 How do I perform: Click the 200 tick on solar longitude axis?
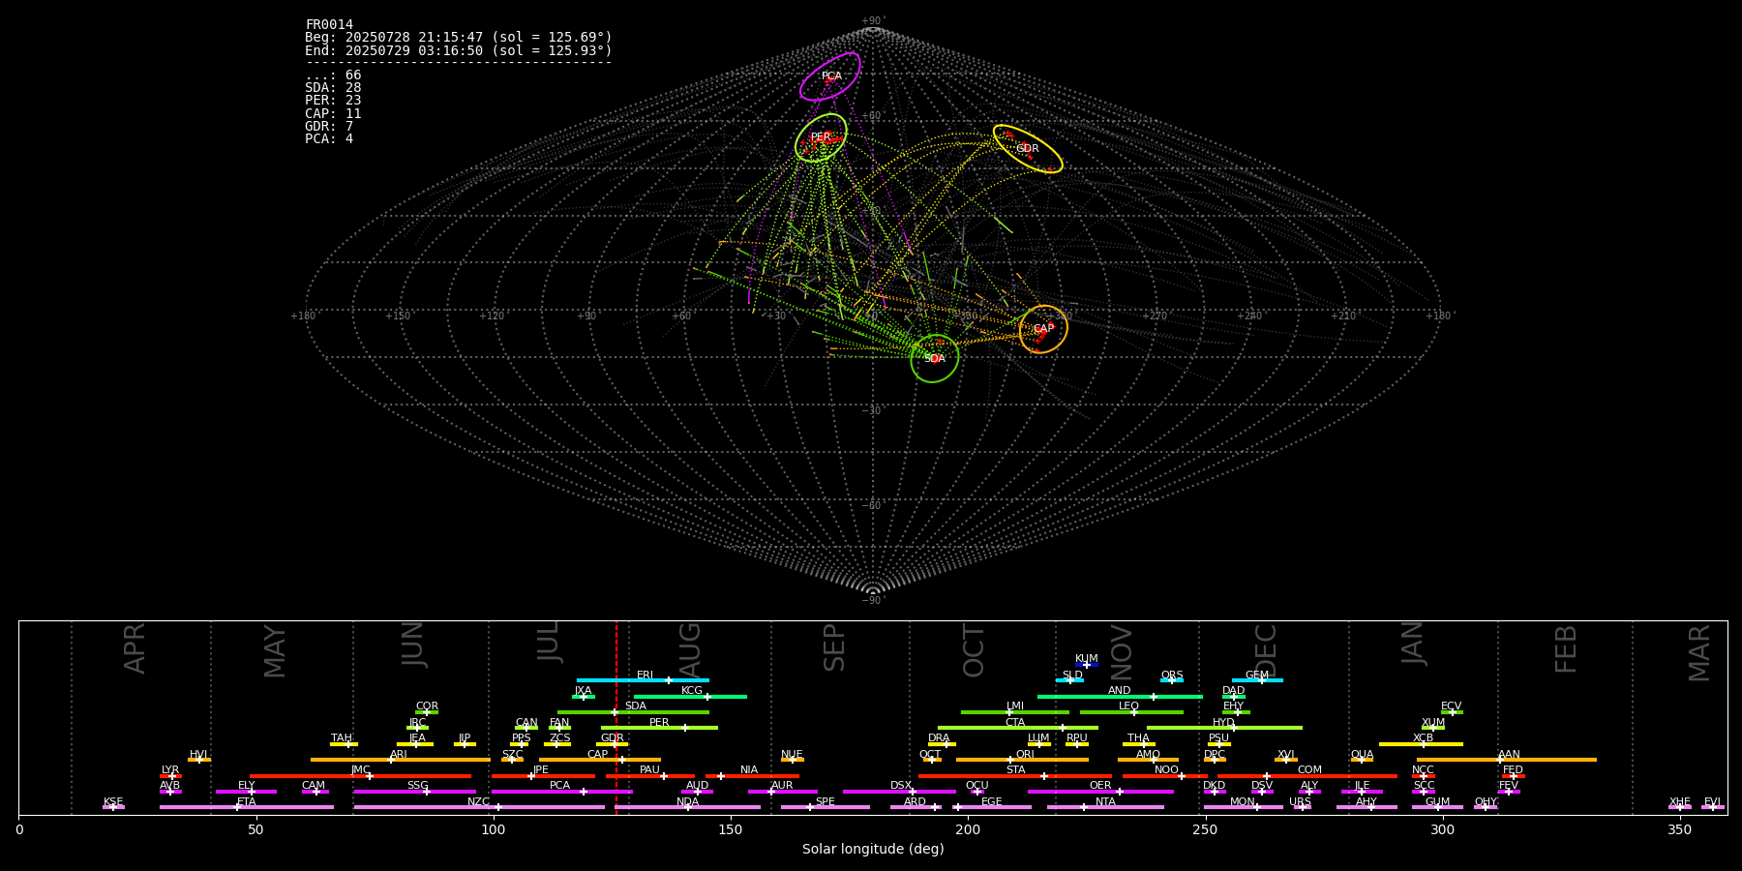click(x=968, y=829)
